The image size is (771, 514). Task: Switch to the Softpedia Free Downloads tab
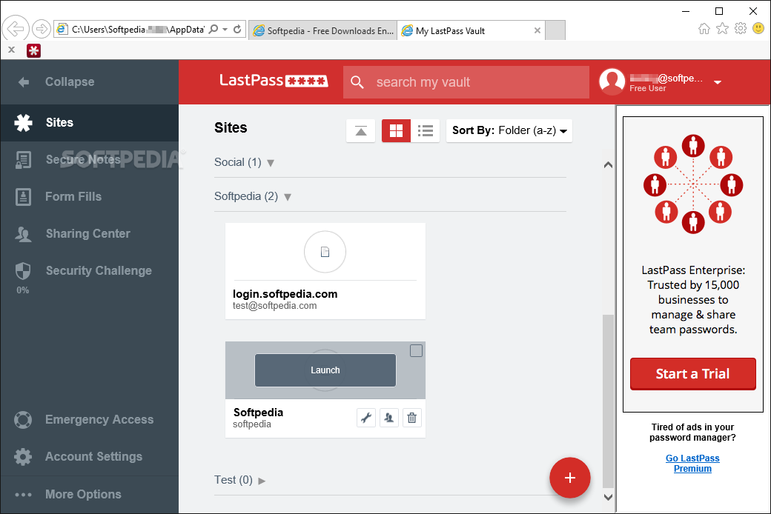(x=323, y=30)
